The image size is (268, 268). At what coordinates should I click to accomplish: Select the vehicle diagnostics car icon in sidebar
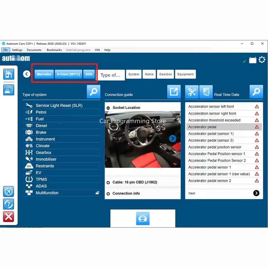tap(8, 90)
